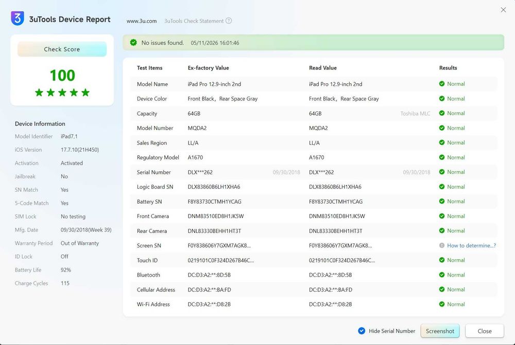Click the green check icon beside No issues found

[x=133, y=43]
